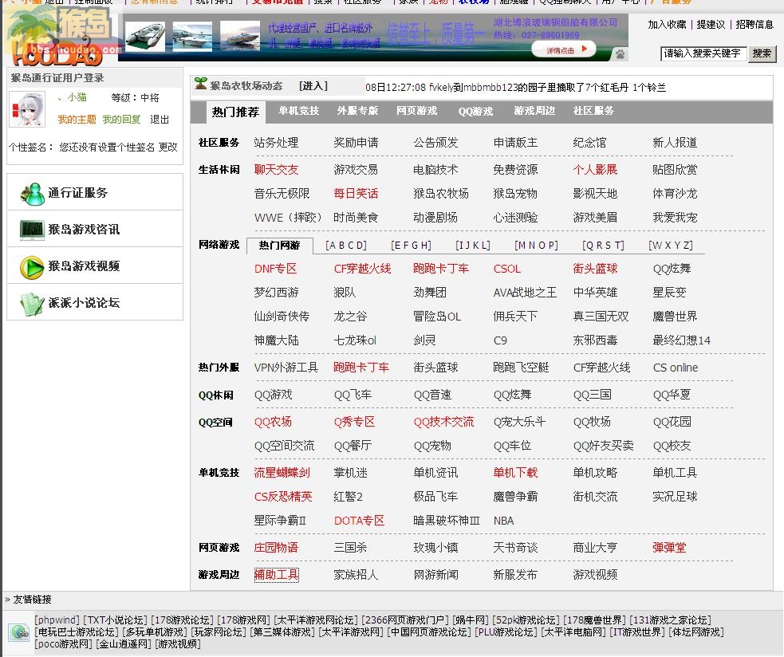
Task: Select the 社区服务 tab
Action: point(593,111)
